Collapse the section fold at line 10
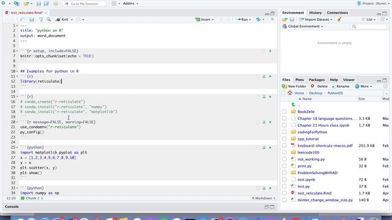Image resolution: width=392 pixels, height=220 pixels. (x=17, y=71)
